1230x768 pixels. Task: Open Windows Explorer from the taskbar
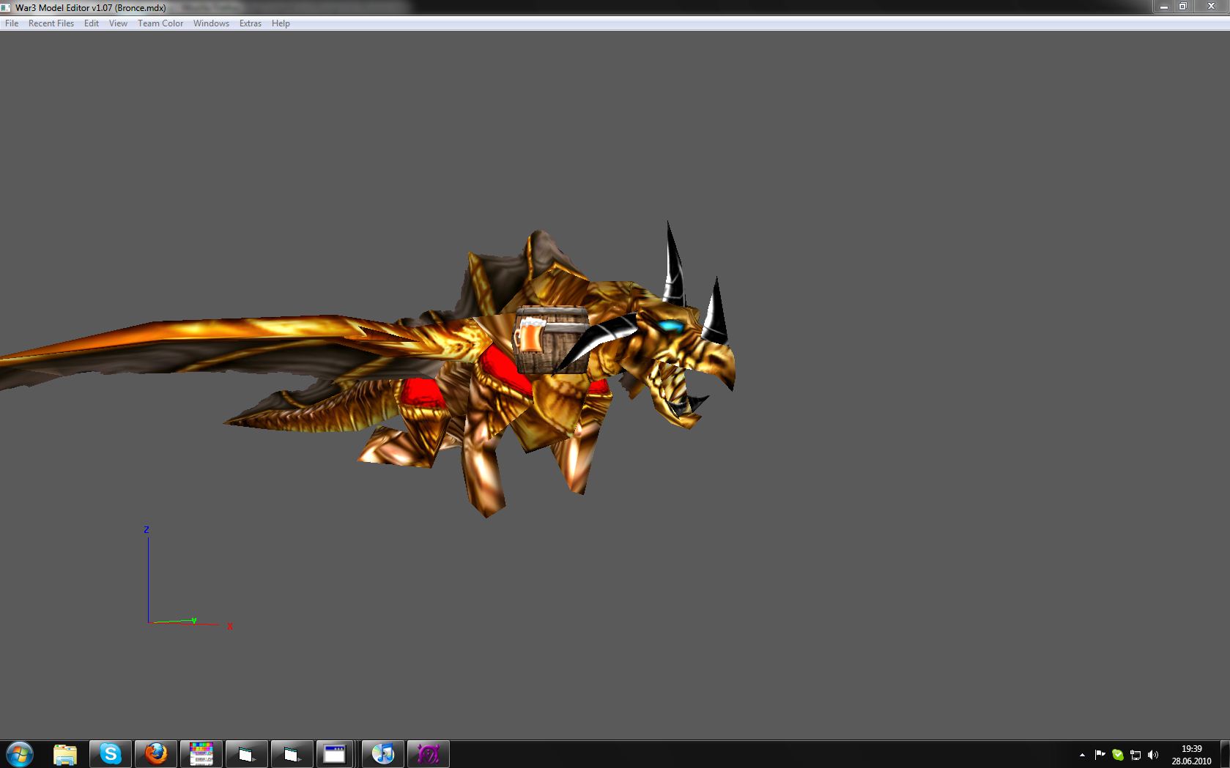tap(65, 753)
